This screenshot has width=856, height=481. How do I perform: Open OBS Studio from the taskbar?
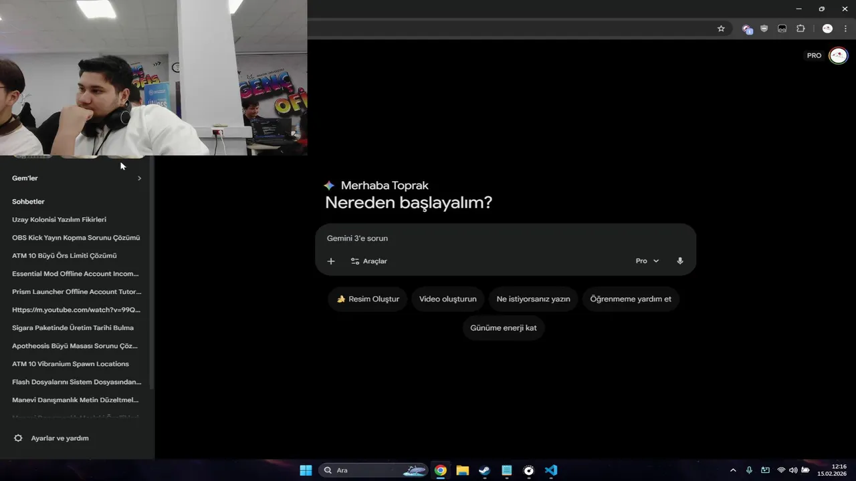coord(528,470)
